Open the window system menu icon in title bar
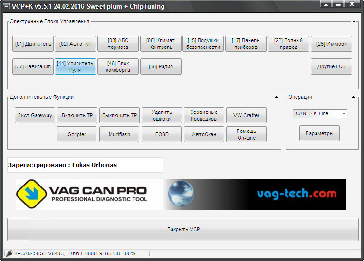 [6, 6]
